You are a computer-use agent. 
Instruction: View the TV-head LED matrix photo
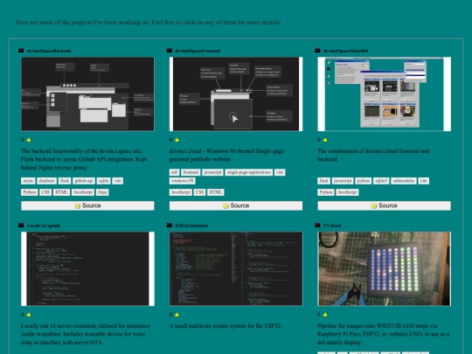384,269
